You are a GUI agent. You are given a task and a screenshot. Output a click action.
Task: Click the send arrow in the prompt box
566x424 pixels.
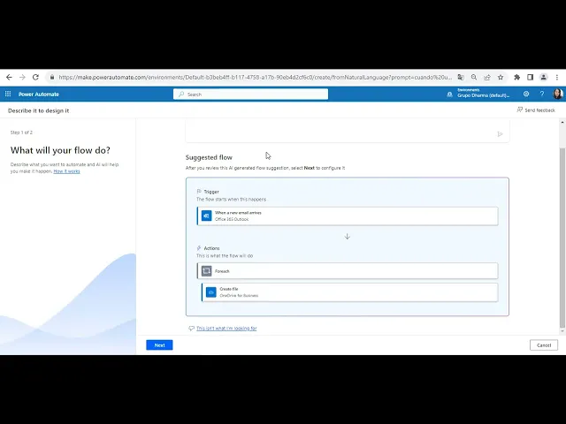(x=500, y=134)
